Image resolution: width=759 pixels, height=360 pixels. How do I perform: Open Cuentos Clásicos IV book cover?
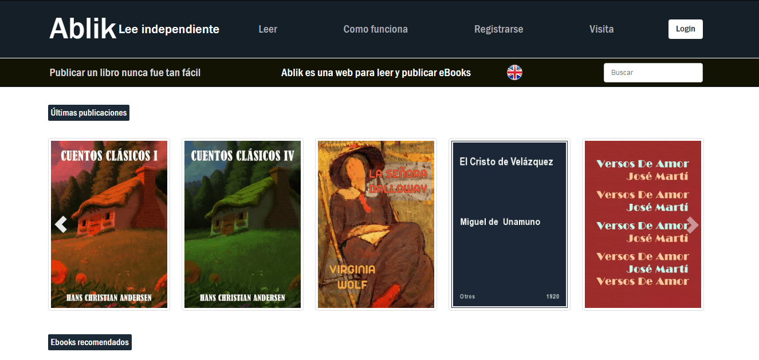243,224
